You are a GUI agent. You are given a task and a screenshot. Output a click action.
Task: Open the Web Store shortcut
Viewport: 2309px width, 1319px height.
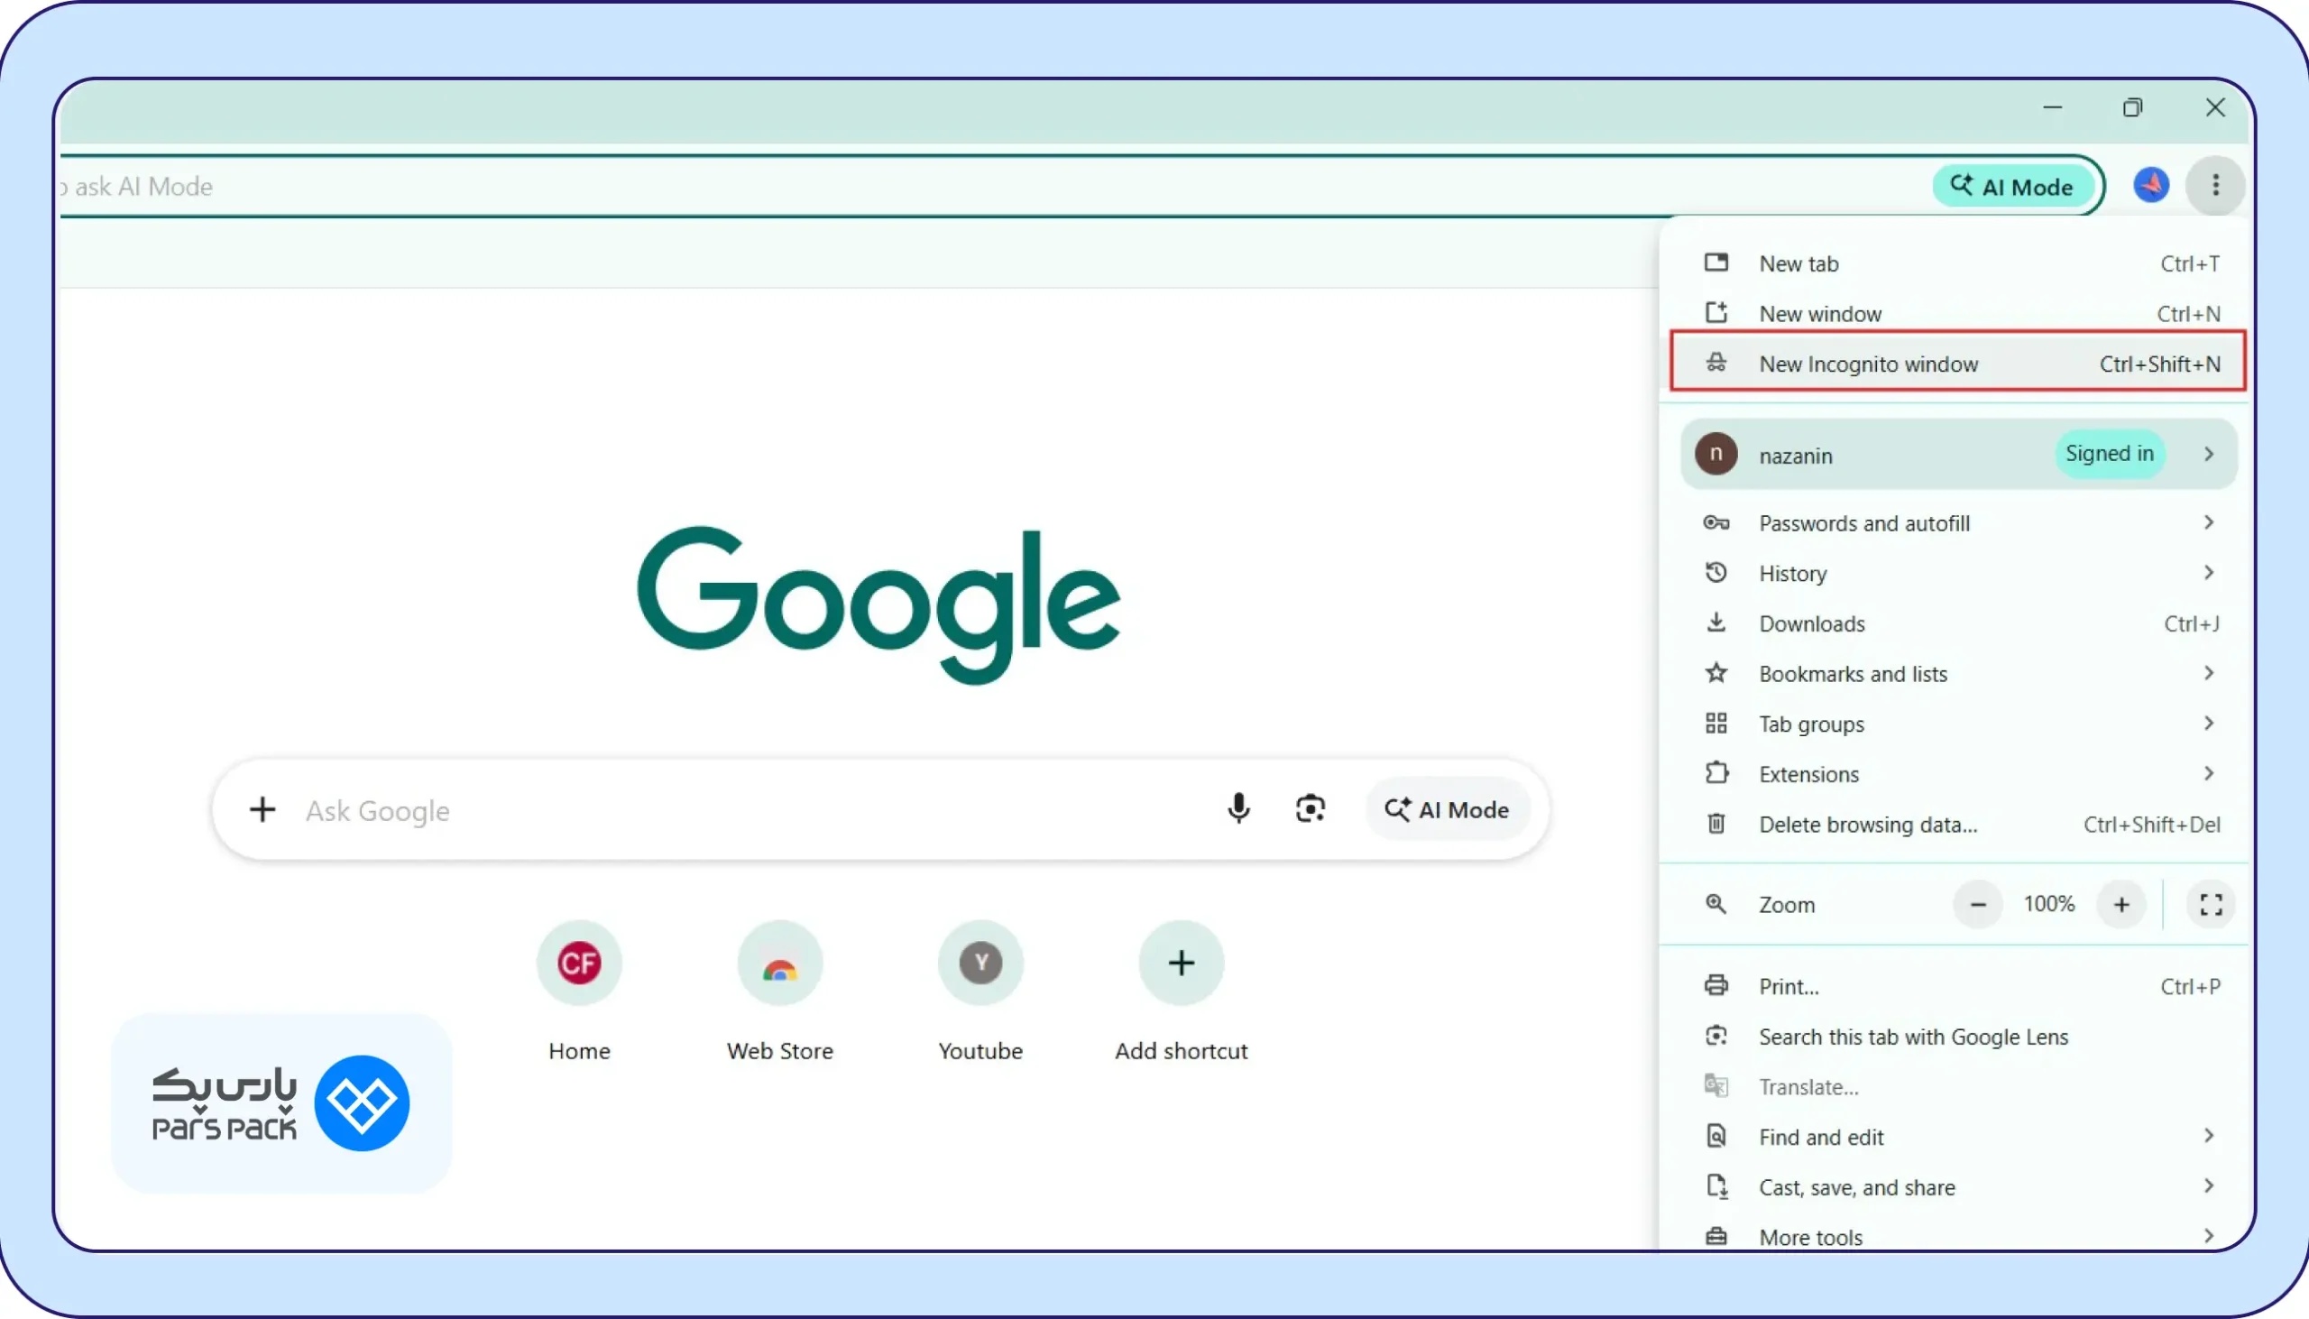[x=779, y=992]
